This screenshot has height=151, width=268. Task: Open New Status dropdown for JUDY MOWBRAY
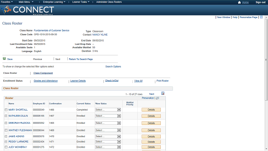[x=108, y=147]
